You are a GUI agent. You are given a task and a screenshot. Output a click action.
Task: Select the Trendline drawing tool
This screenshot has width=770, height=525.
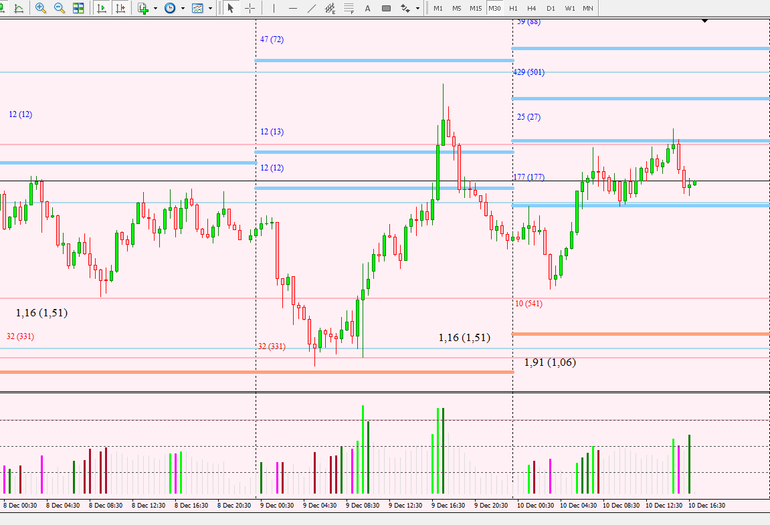point(311,8)
